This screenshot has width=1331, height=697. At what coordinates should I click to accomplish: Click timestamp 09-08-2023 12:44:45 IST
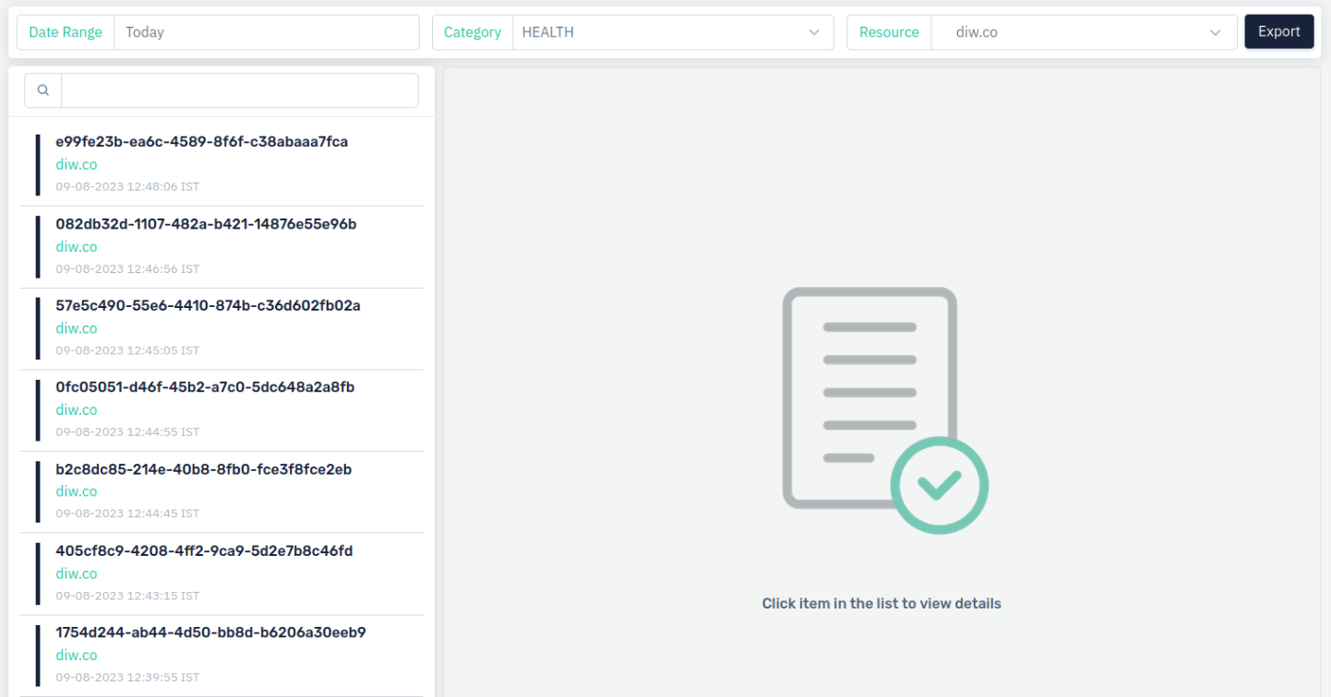point(127,514)
